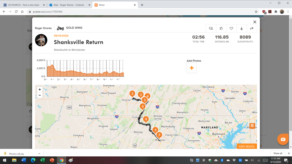Zoom in on the route map

40,89
